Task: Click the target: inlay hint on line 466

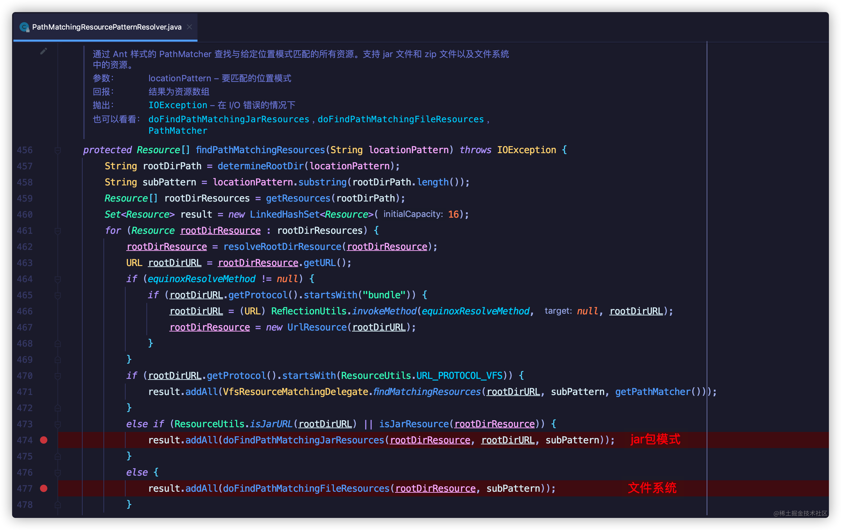Action: coord(558,311)
